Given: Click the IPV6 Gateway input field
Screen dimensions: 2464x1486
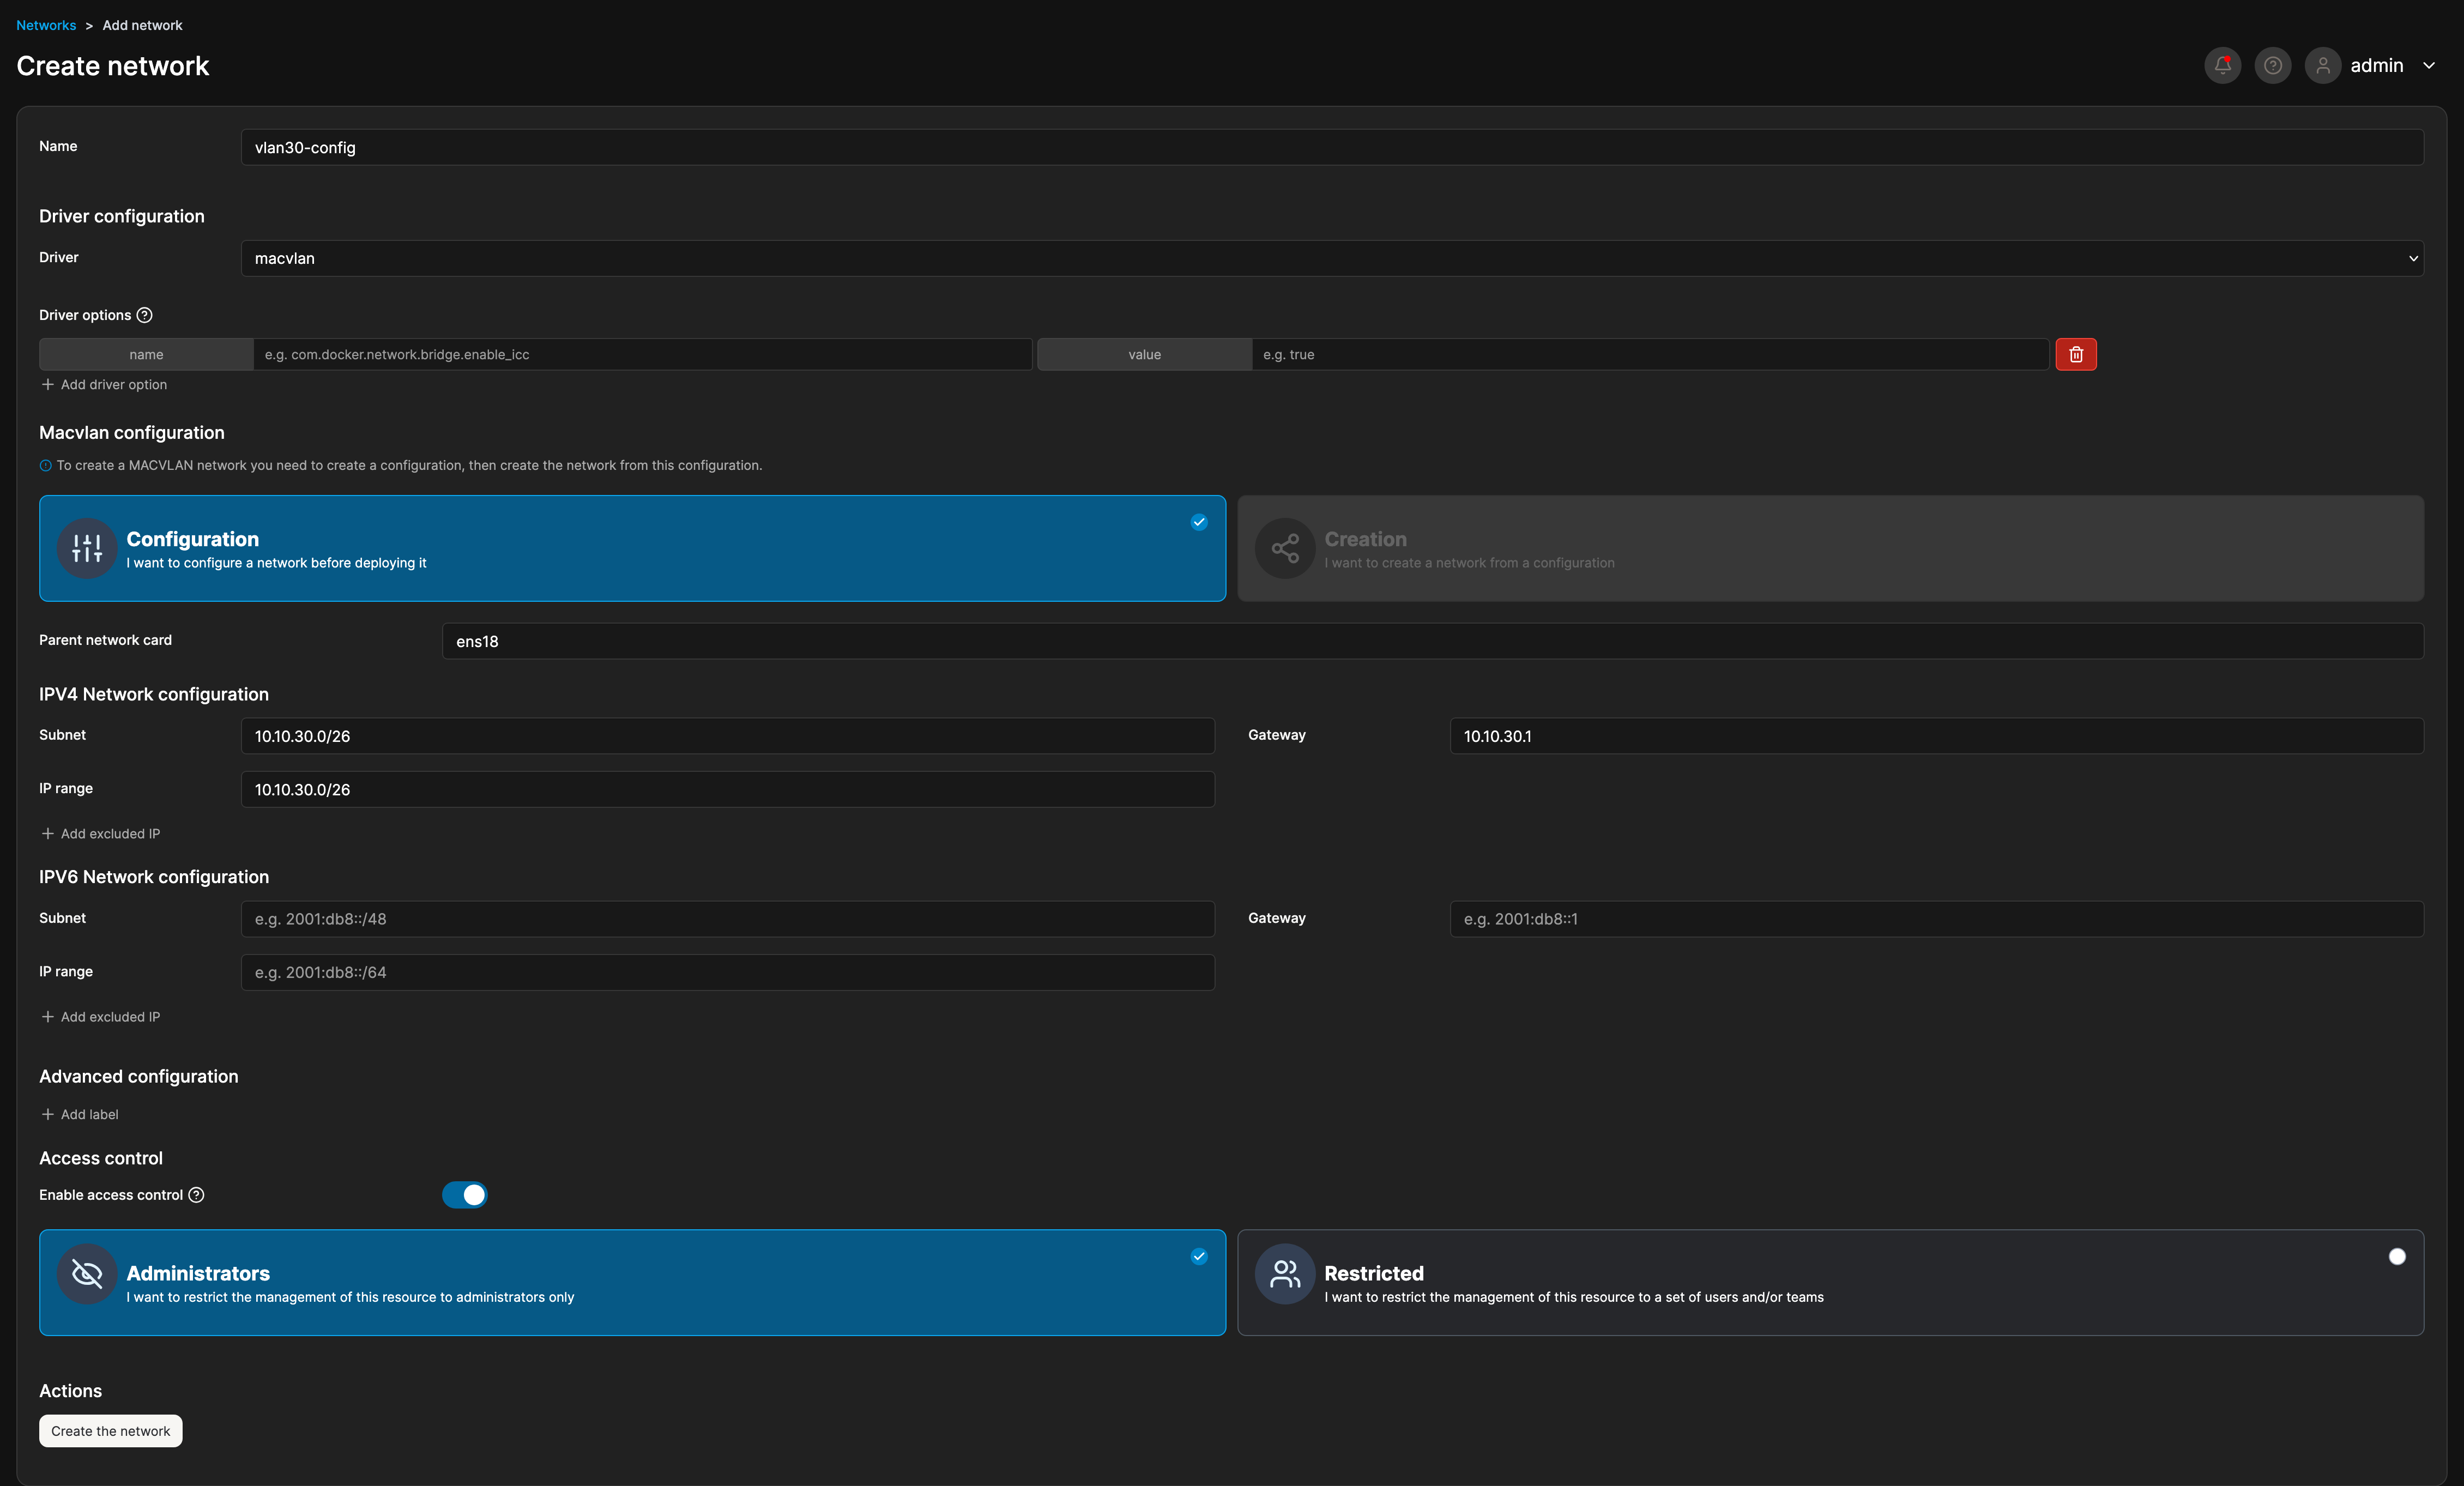Looking at the screenshot, I should click(1936, 919).
